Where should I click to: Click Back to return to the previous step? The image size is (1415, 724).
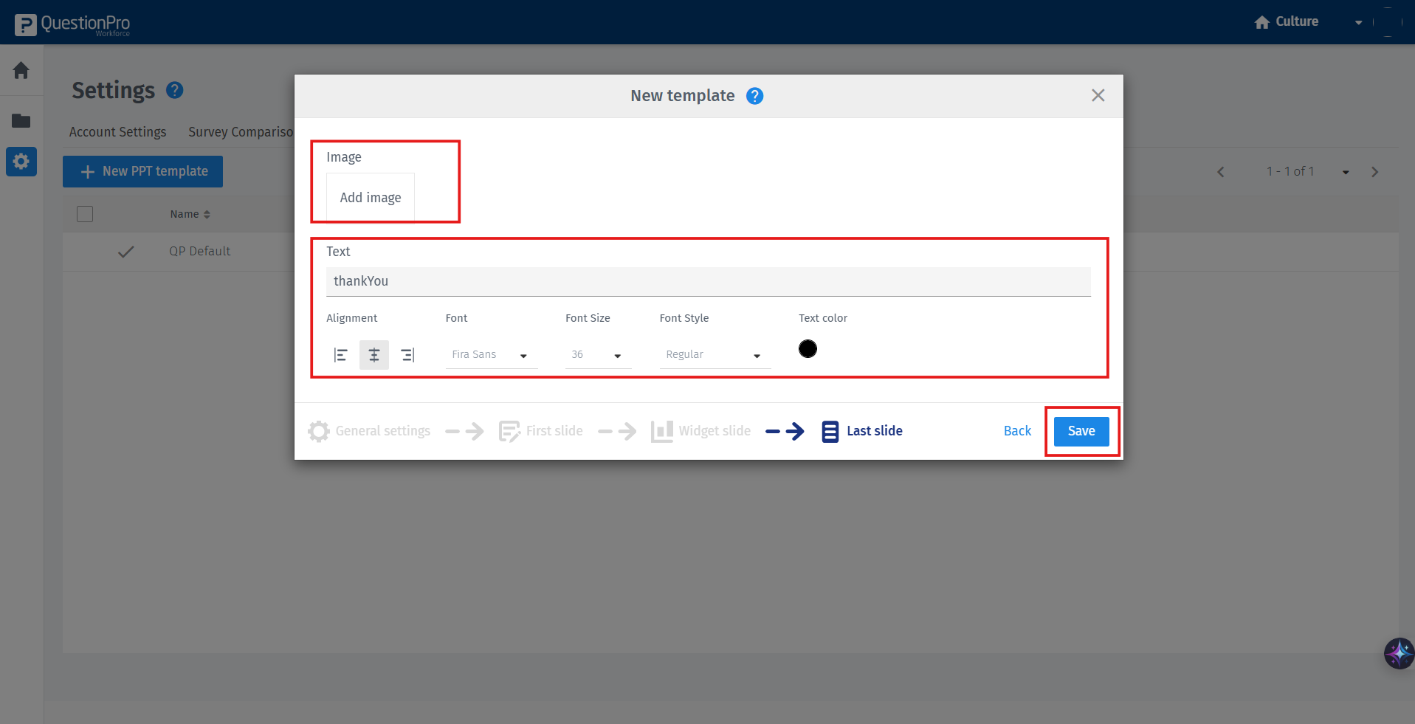1016,430
